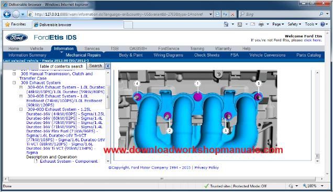
Task: Open the recent pages dropdown arrow
Action: [x=23, y=15]
